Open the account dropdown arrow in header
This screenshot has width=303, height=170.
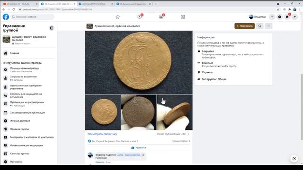[294, 17]
